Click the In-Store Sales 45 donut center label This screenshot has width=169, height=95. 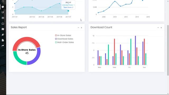[x=27, y=51]
